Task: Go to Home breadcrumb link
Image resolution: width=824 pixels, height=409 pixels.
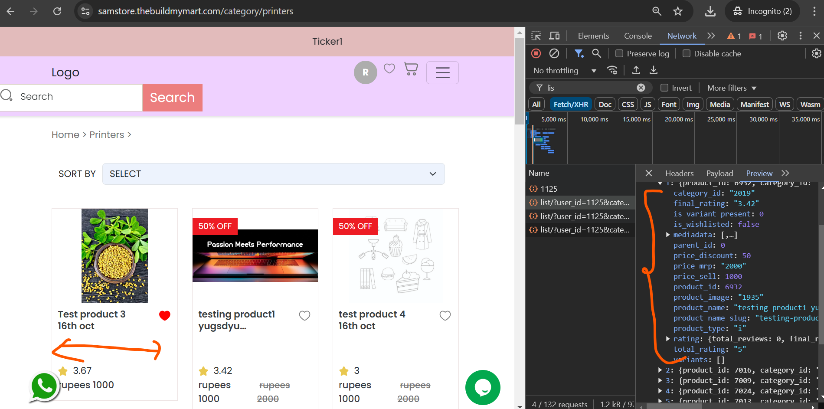Action: [x=65, y=135]
